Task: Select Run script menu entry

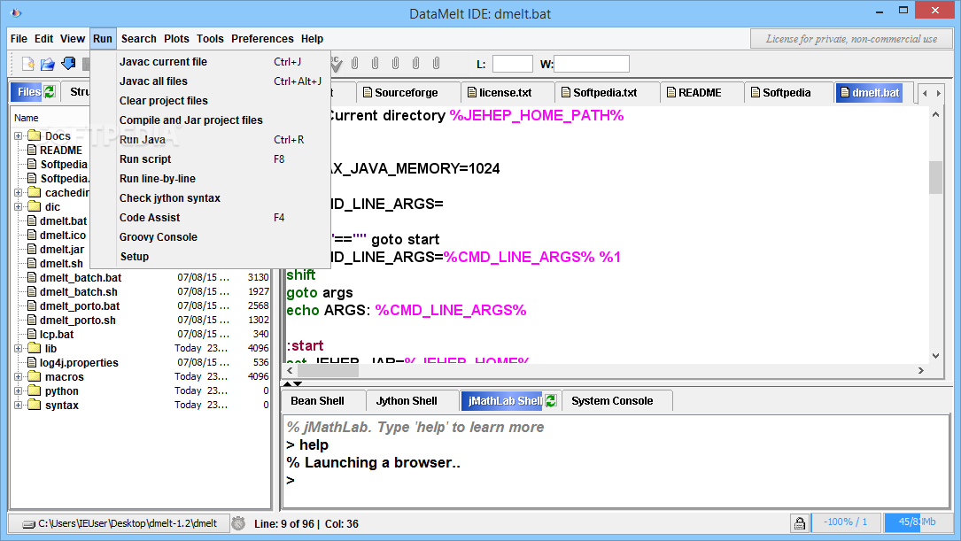Action: 210,159
